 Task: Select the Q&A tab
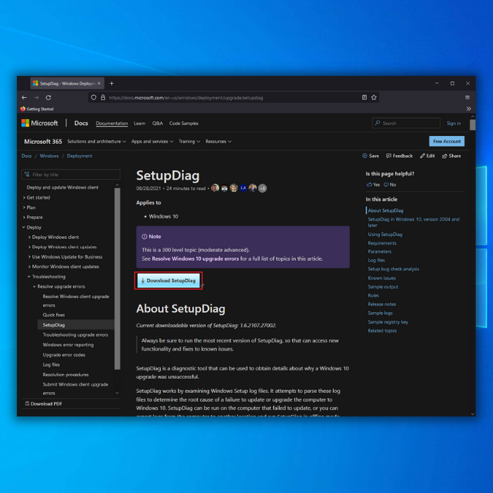[x=158, y=123]
